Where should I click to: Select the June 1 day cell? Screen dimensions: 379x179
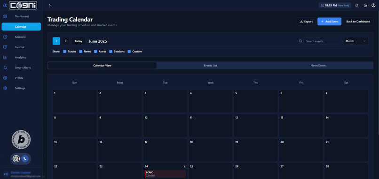click(75, 101)
